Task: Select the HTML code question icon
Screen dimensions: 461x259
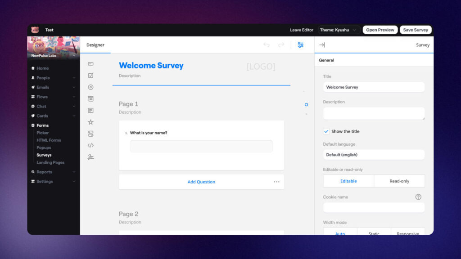Action: [x=90, y=145]
